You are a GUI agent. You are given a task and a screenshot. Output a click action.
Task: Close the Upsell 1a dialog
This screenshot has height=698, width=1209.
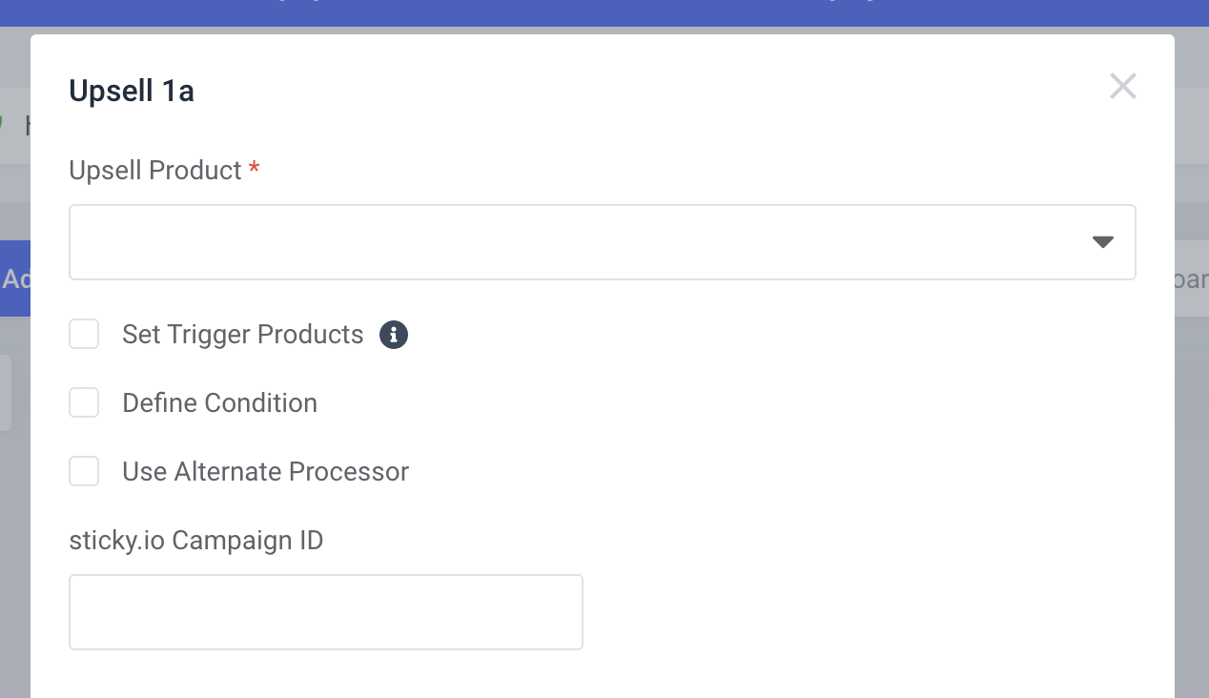1122,86
